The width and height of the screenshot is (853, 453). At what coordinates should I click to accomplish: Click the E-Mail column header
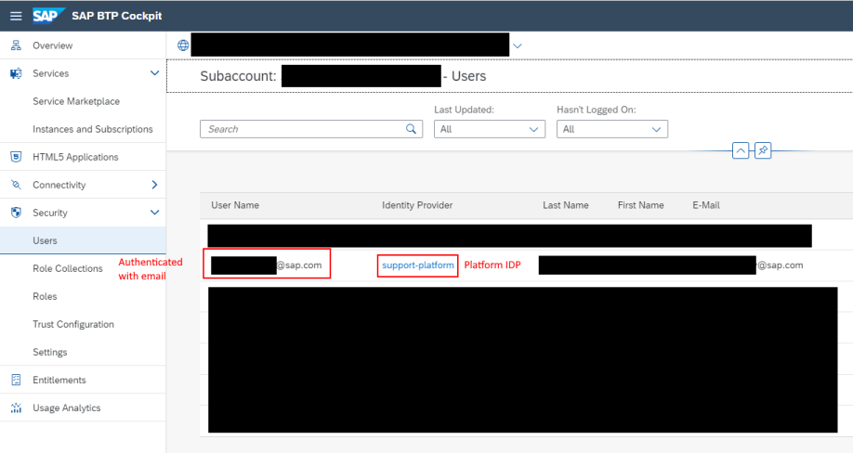(706, 205)
